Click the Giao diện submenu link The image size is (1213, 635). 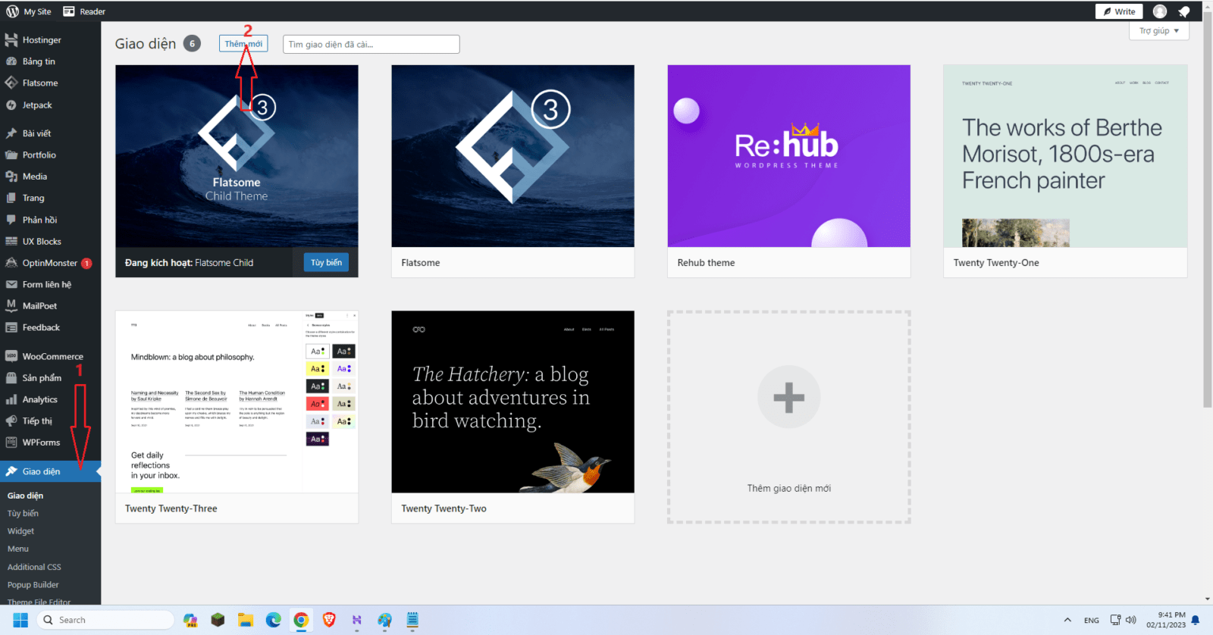[25, 496]
